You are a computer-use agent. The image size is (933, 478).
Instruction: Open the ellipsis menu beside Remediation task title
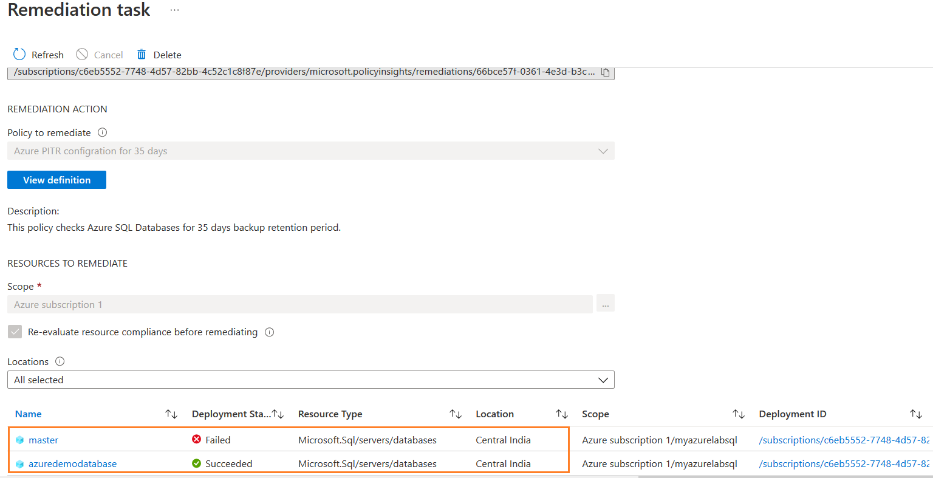click(174, 10)
